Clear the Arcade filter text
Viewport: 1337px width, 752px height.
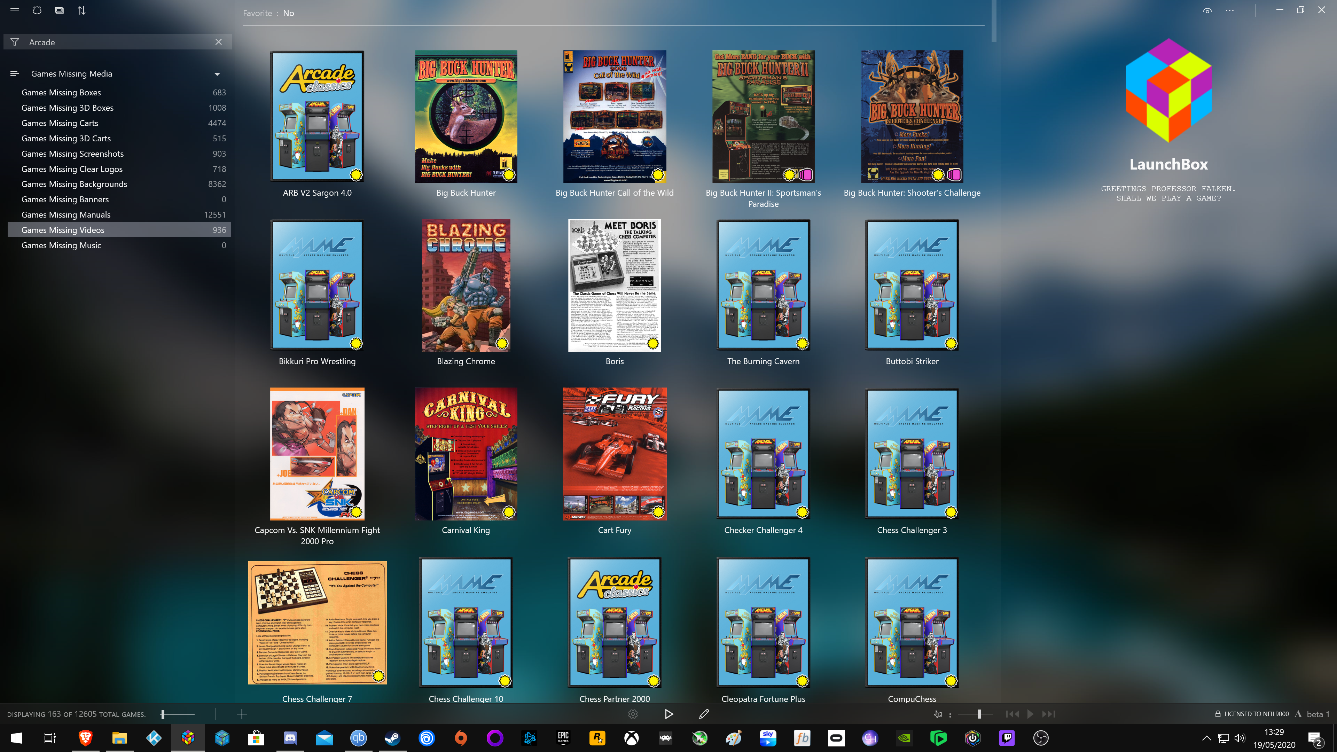(219, 42)
